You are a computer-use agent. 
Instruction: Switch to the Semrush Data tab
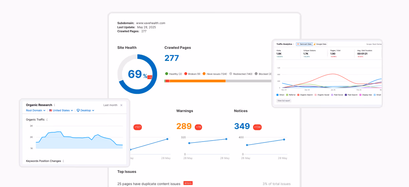coord(304,44)
